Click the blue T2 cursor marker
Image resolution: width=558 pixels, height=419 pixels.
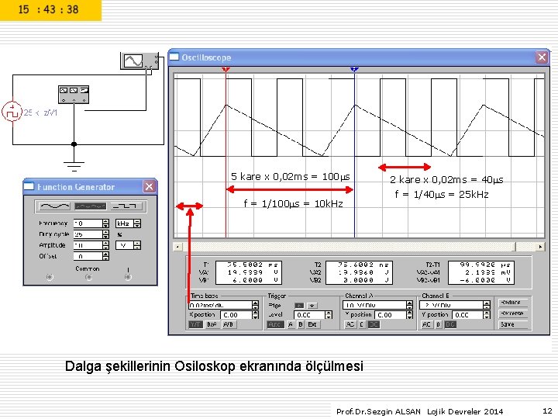tap(354, 70)
